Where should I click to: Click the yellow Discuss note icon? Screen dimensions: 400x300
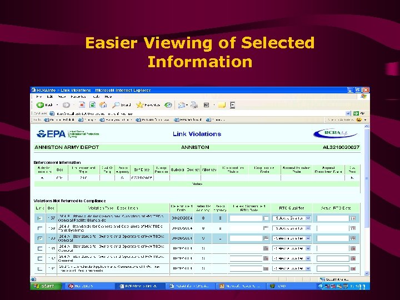[222, 105]
